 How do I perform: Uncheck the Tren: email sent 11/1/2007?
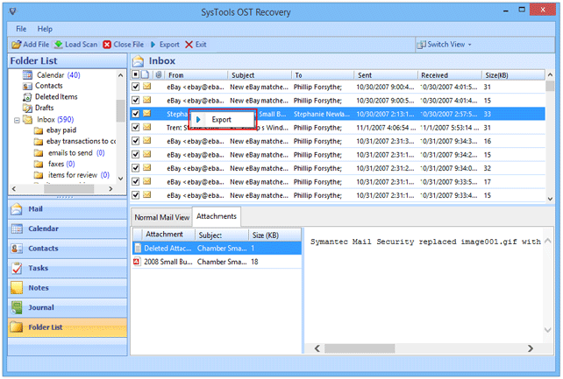pos(135,128)
